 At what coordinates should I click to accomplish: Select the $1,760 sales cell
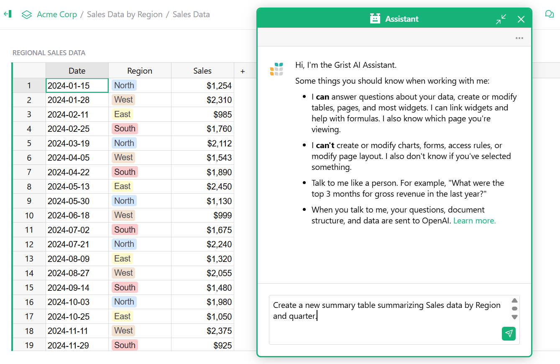coord(202,128)
